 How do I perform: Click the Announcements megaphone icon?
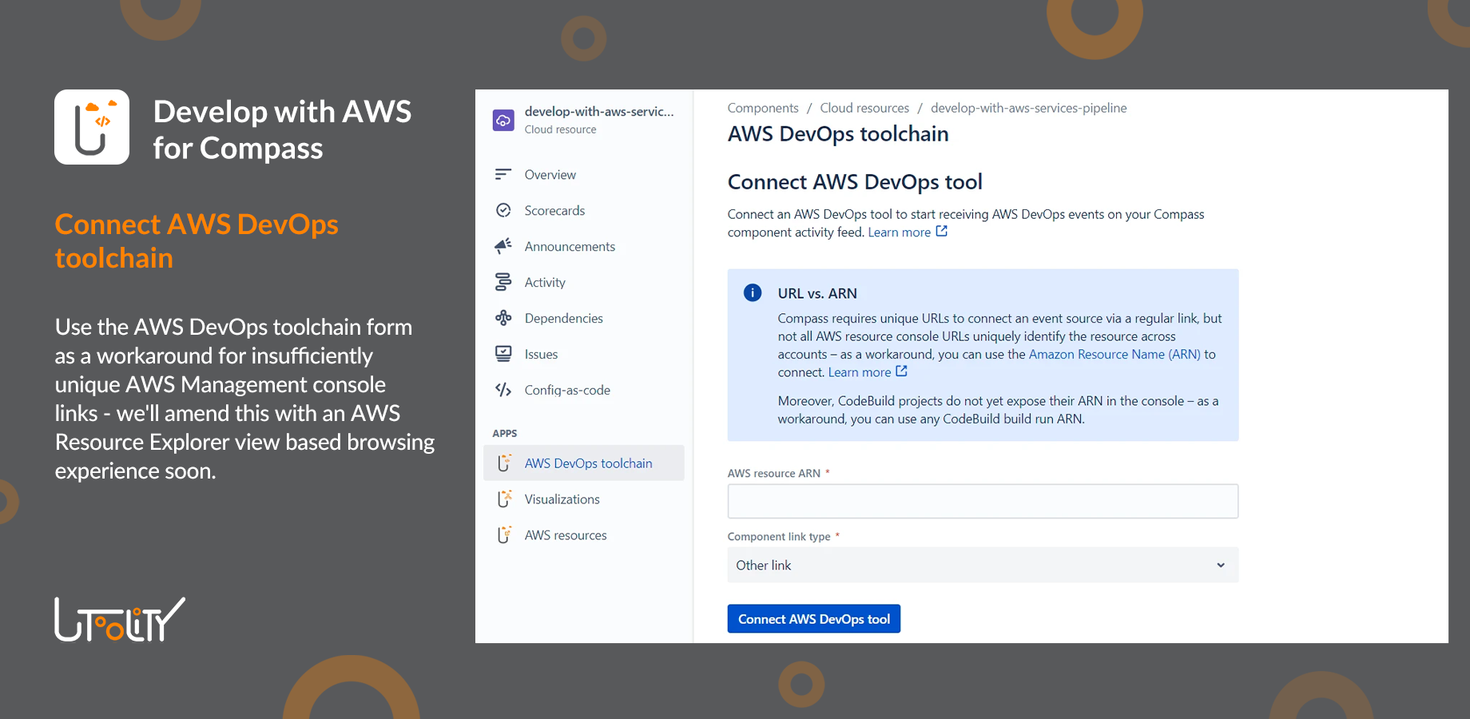point(503,246)
